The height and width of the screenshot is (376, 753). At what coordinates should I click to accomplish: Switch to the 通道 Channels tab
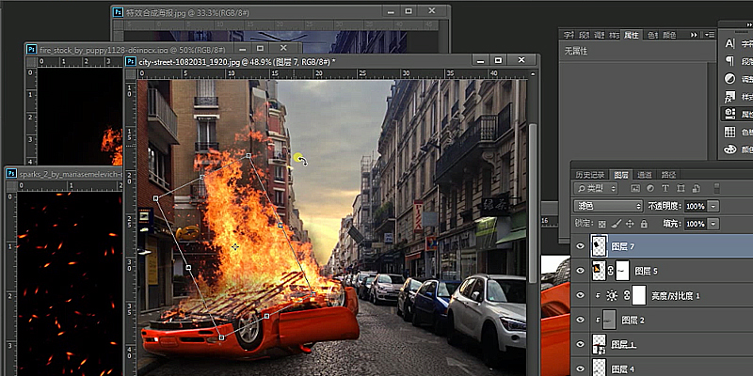tap(645, 175)
